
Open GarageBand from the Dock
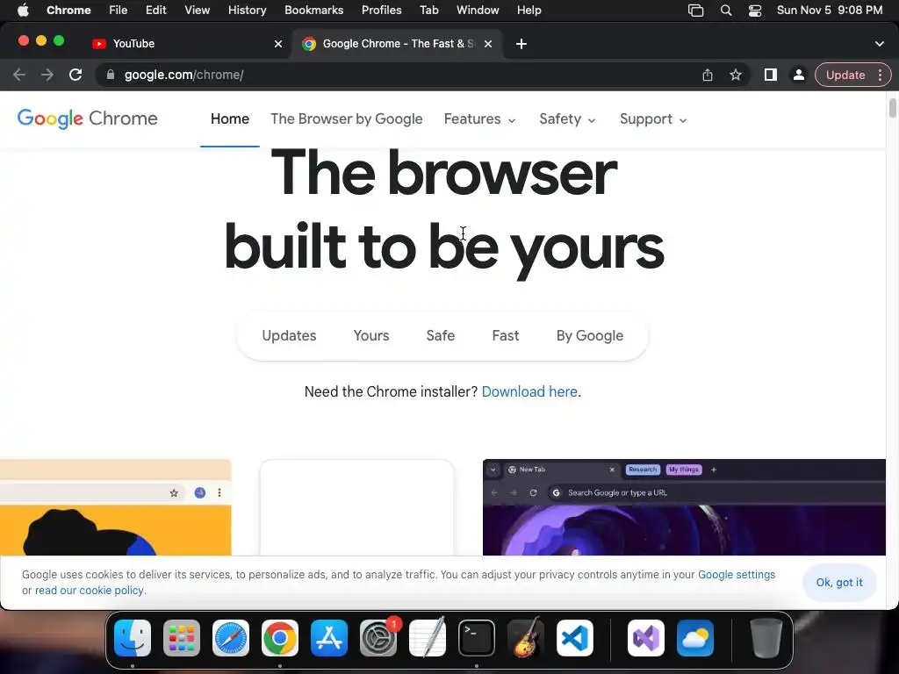[x=526, y=638]
